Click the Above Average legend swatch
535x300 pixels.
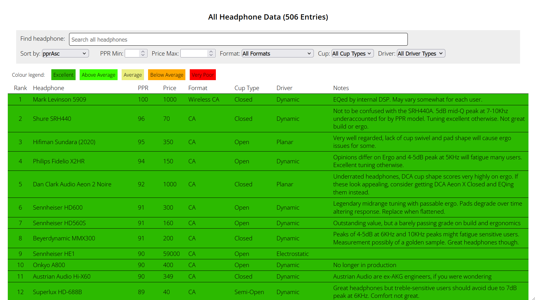click(x=99, y=75)
